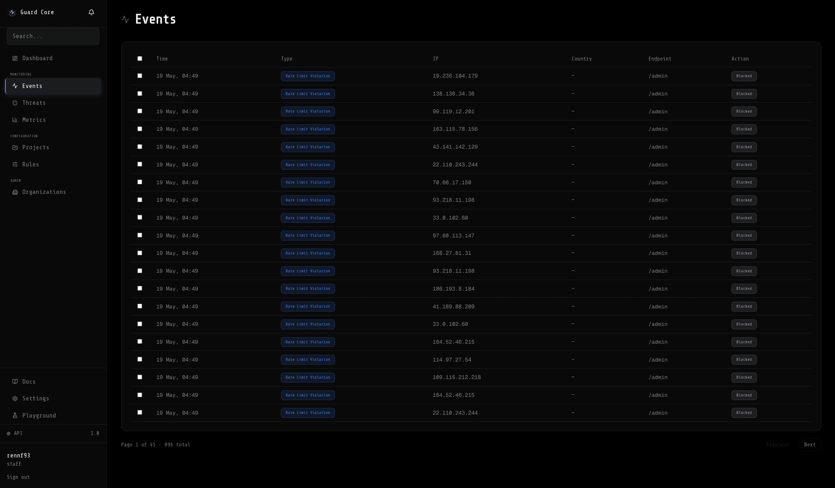The width and height of the screenshot is (835, 488).
Task: Click the Projects folder icon
Action: [15, 148]
